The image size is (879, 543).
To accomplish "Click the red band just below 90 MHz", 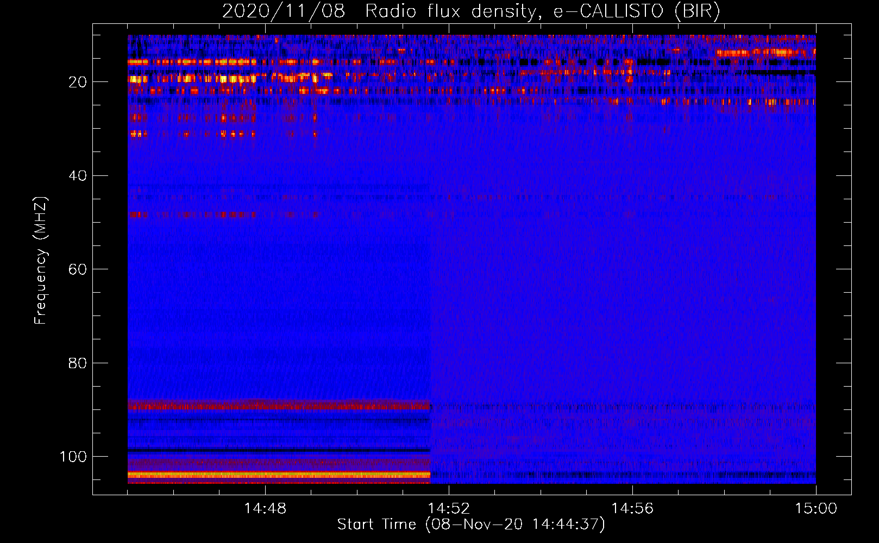I will [x=278, y=406].
